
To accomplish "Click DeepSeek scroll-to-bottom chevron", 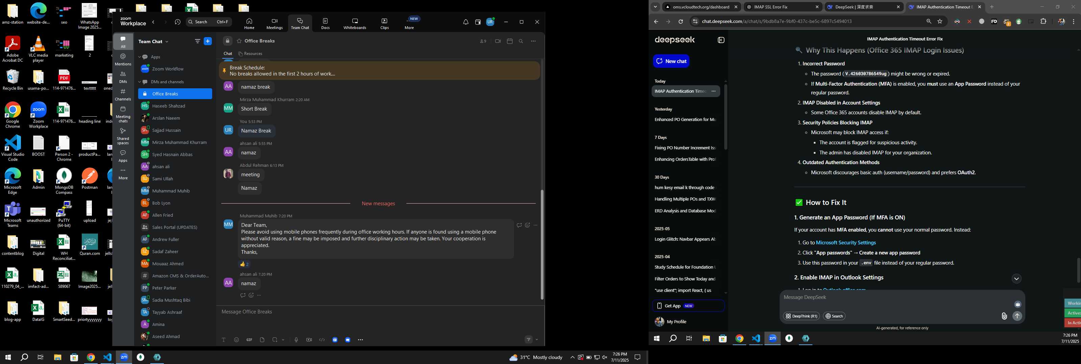I will pyautogui.click(x=1016, y=279).
